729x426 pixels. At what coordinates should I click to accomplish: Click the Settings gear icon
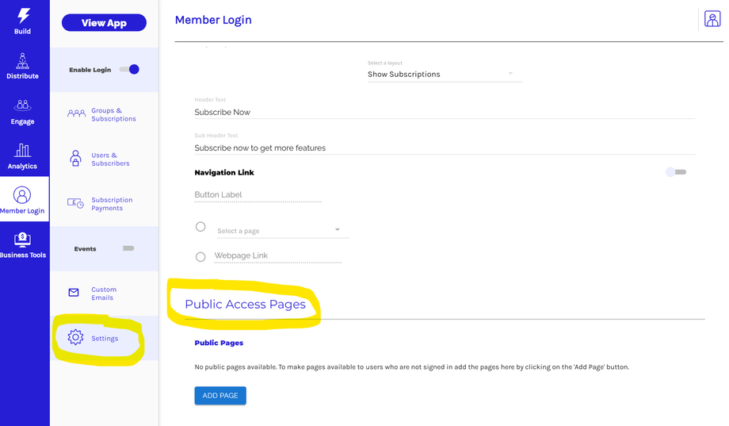75,338
